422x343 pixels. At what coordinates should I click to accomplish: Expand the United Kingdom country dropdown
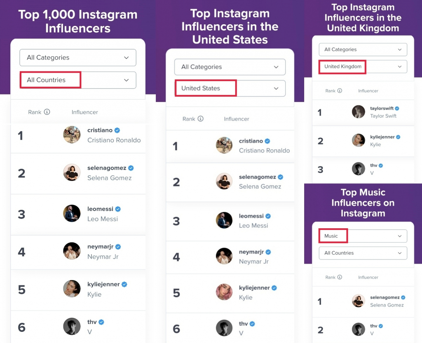[363, 67]
